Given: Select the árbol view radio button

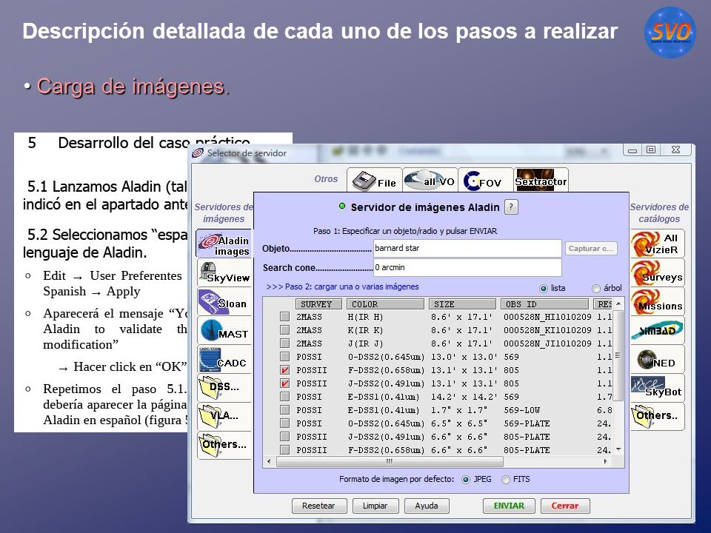Looking at the screenshot, I should tap(595, 288).
